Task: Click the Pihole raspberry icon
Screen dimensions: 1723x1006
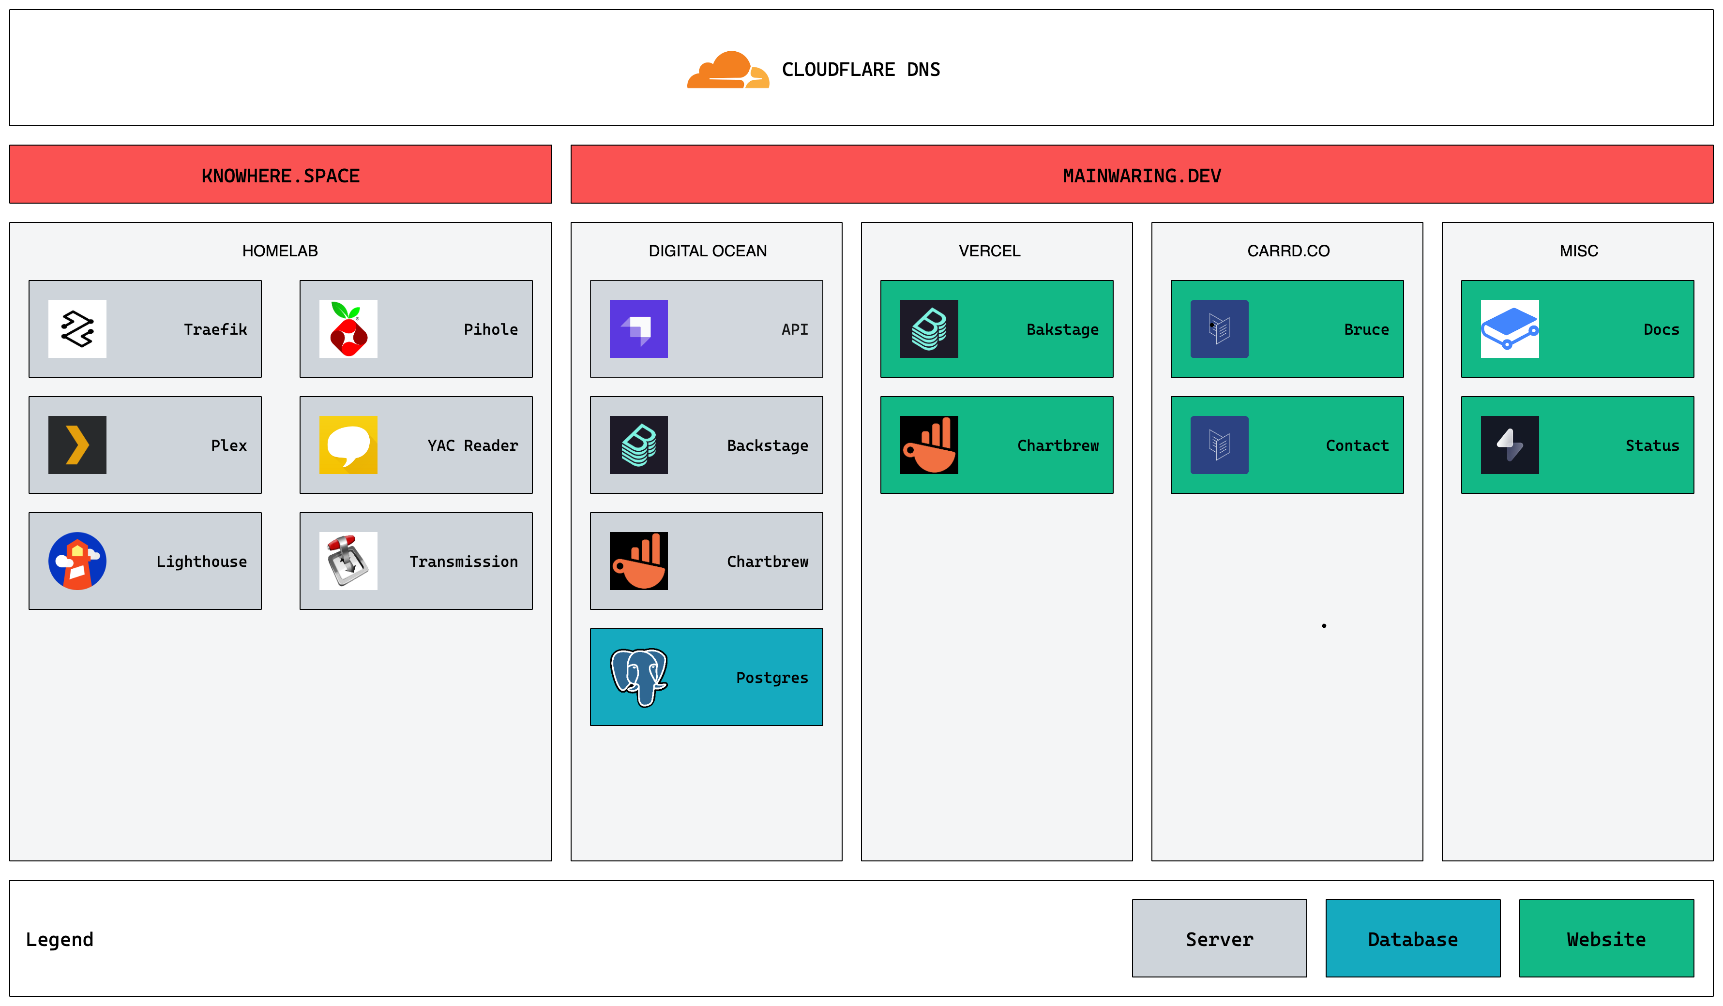Action: [x=348, y=329]
